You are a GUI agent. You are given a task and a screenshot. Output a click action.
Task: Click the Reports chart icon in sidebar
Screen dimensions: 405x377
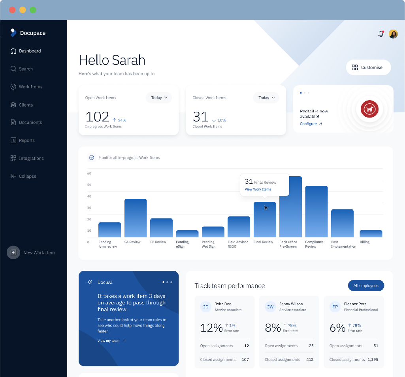click(x=13, y=140)
